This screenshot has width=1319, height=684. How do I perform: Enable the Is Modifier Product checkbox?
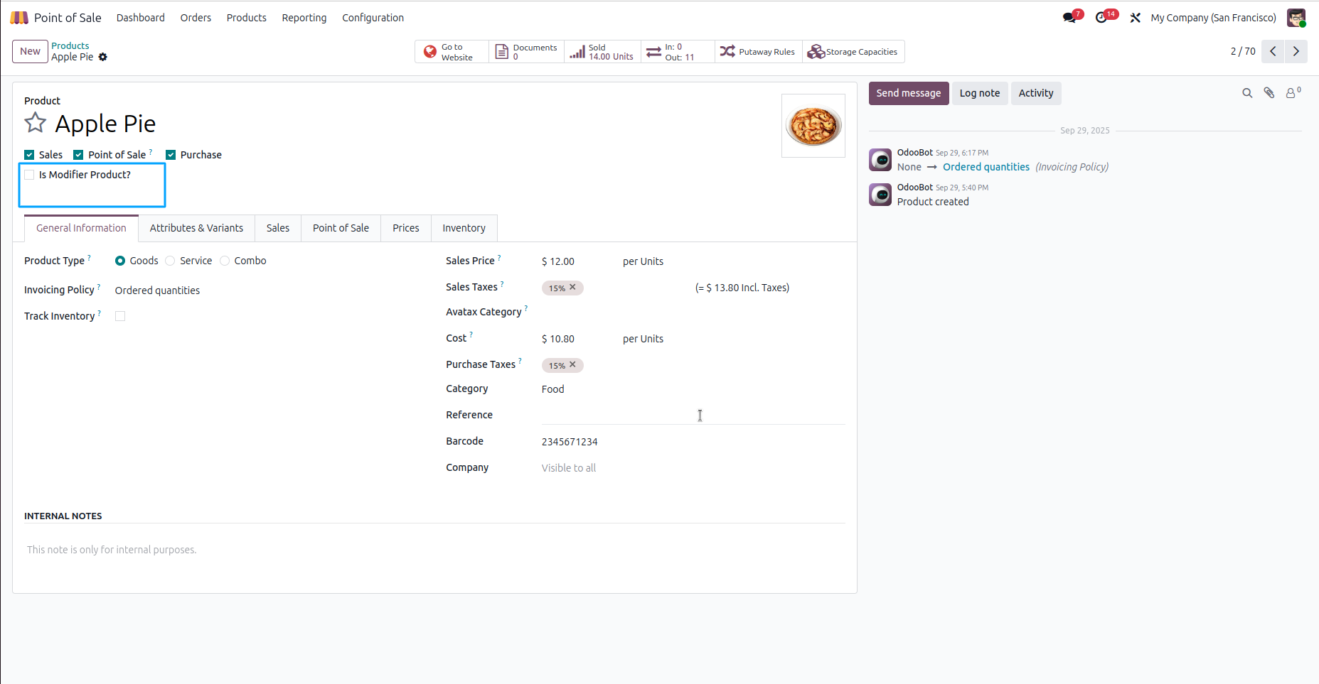29,175
